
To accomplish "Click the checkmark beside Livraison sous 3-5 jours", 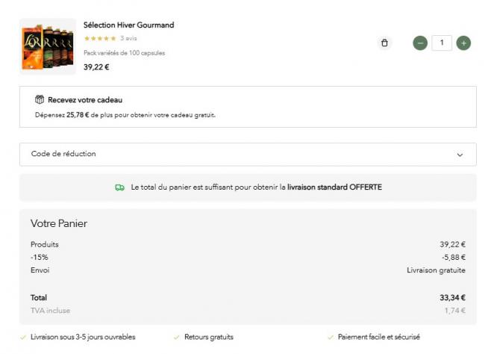I will click(x=23, y=337).
